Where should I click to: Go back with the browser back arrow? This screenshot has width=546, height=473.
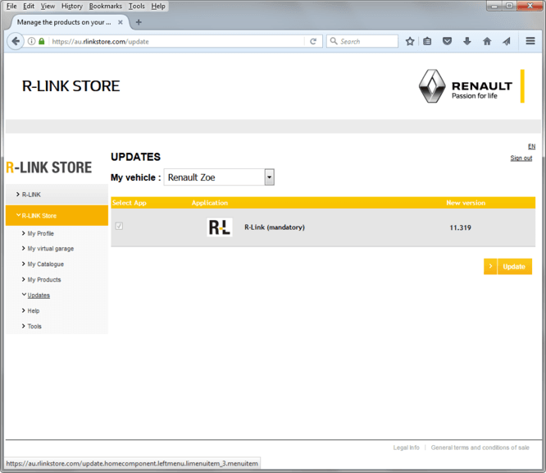pyautogui.click(x=16, y=42)
